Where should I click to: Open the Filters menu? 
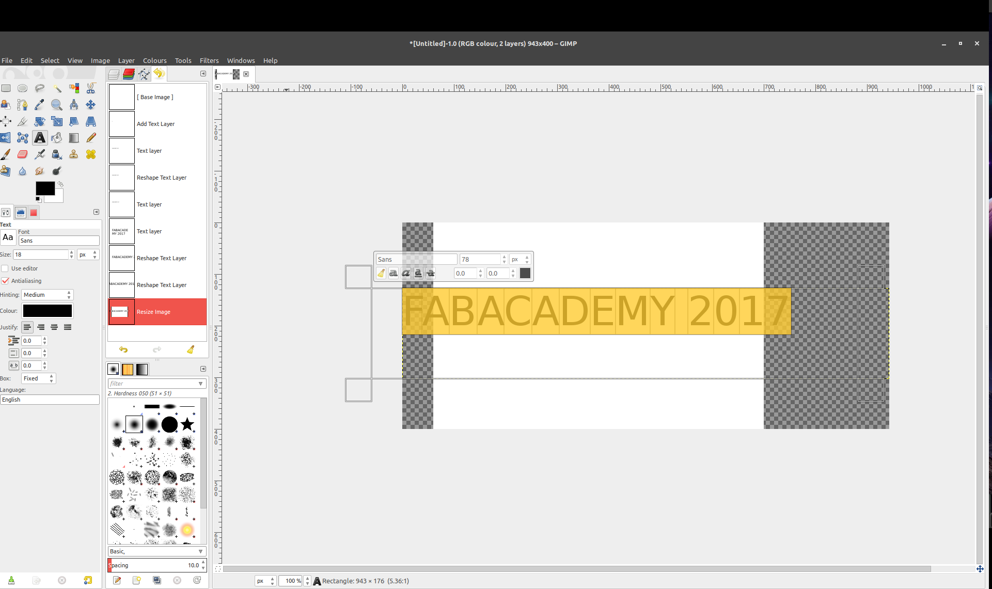(x=209, y=60)
